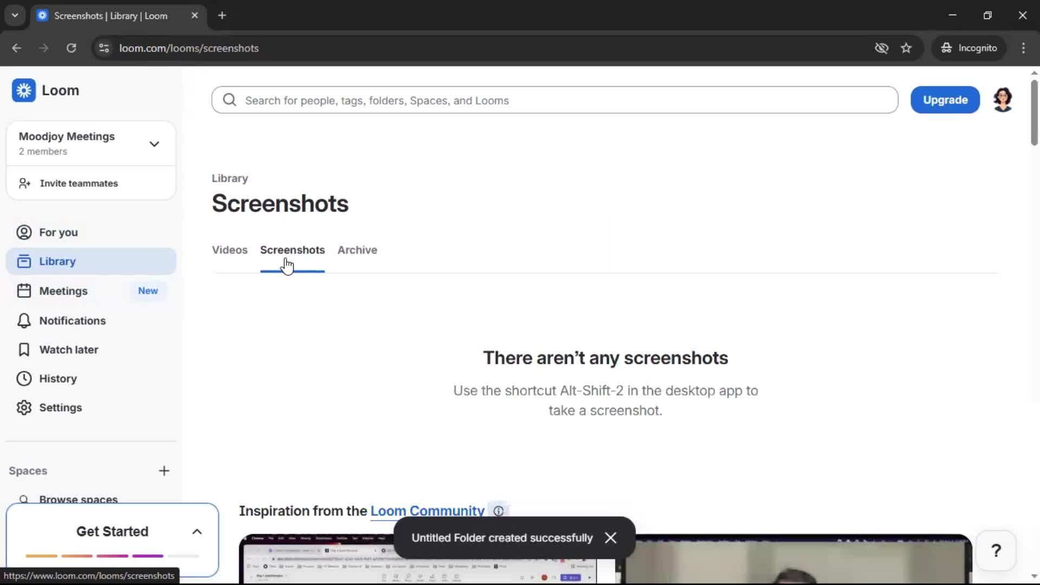Open History from the sidebar
1040x585 pixels.
(x=24, y=378)
